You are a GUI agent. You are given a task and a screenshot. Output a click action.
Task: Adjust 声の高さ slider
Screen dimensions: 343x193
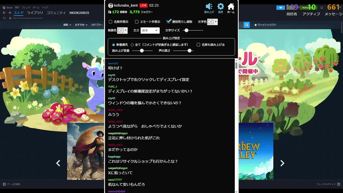[183, 51]
